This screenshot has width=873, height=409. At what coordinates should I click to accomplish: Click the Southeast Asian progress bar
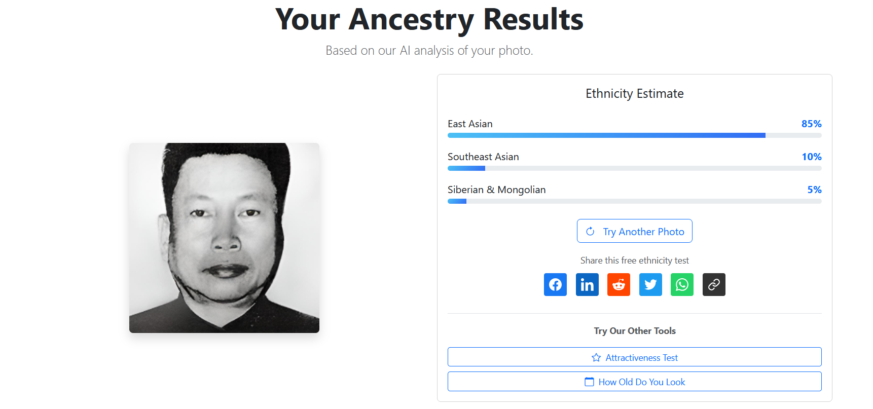point(634,168)
